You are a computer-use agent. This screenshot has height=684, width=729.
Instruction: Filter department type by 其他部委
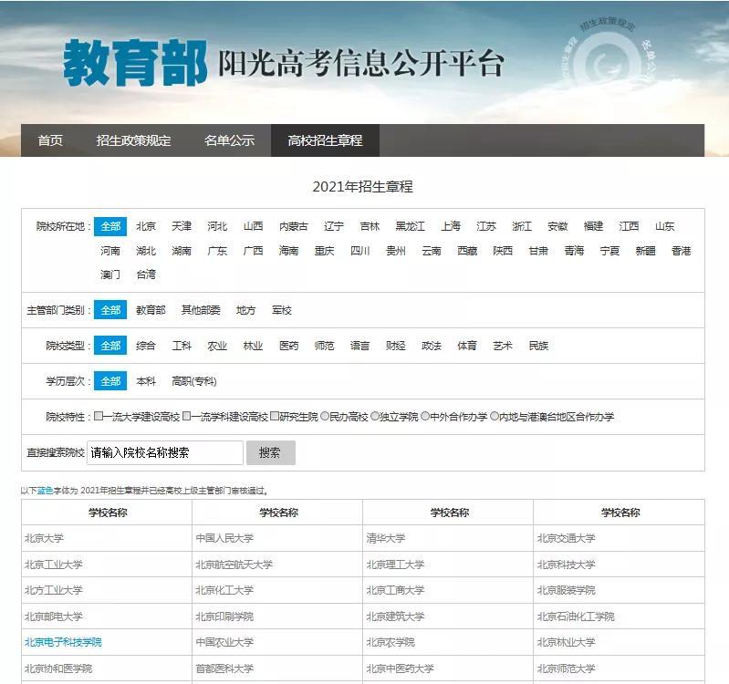(x=201, y=310)
